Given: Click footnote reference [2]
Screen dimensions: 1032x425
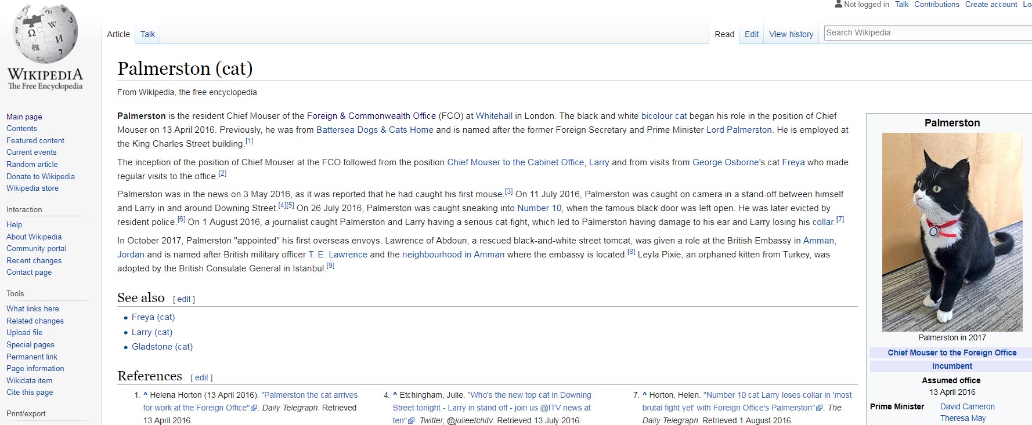Looking at the screenshot, I should coord(222,173).
